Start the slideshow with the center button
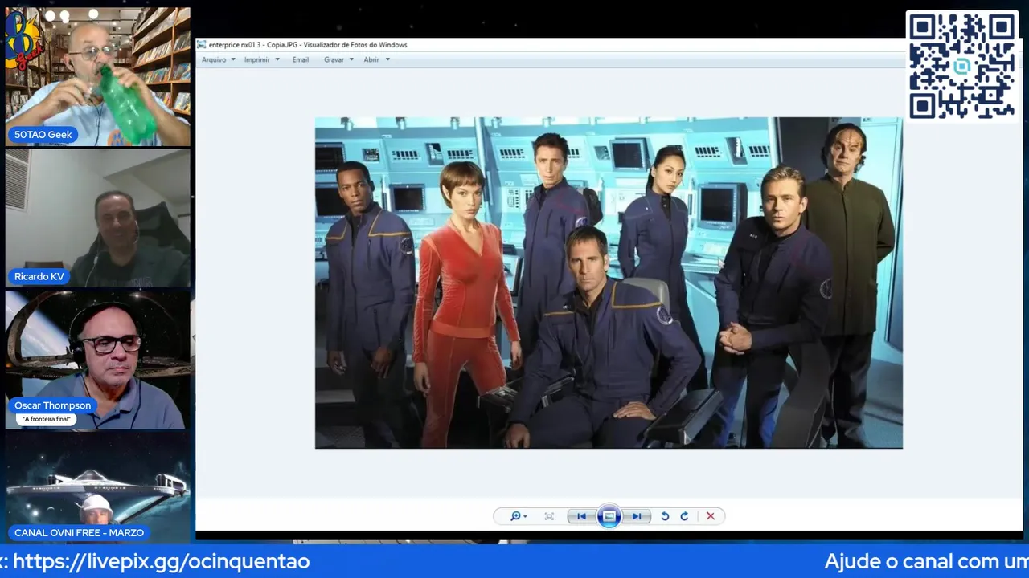Image resolution: width=1029 pixels, height=578 pixels. (609, 516)
